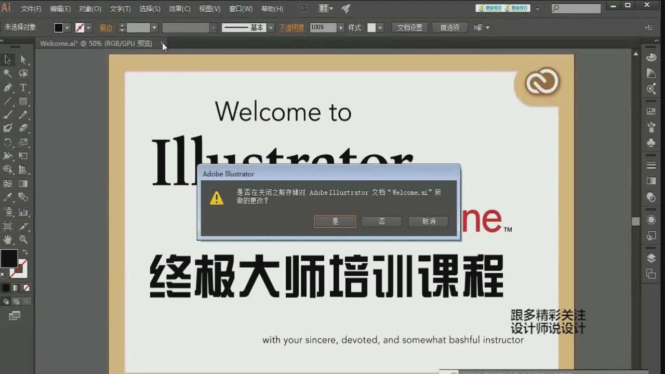665x374 pixels.
Task: Select the Rectangle tool
Action: point(23,101)
